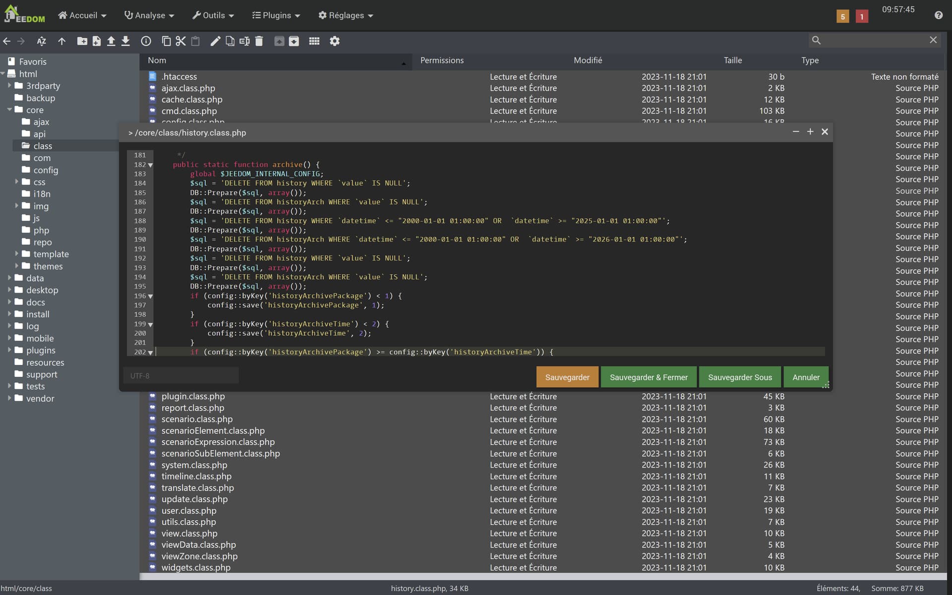
Task: Switch to grid view icon
Action: (314, 41)
